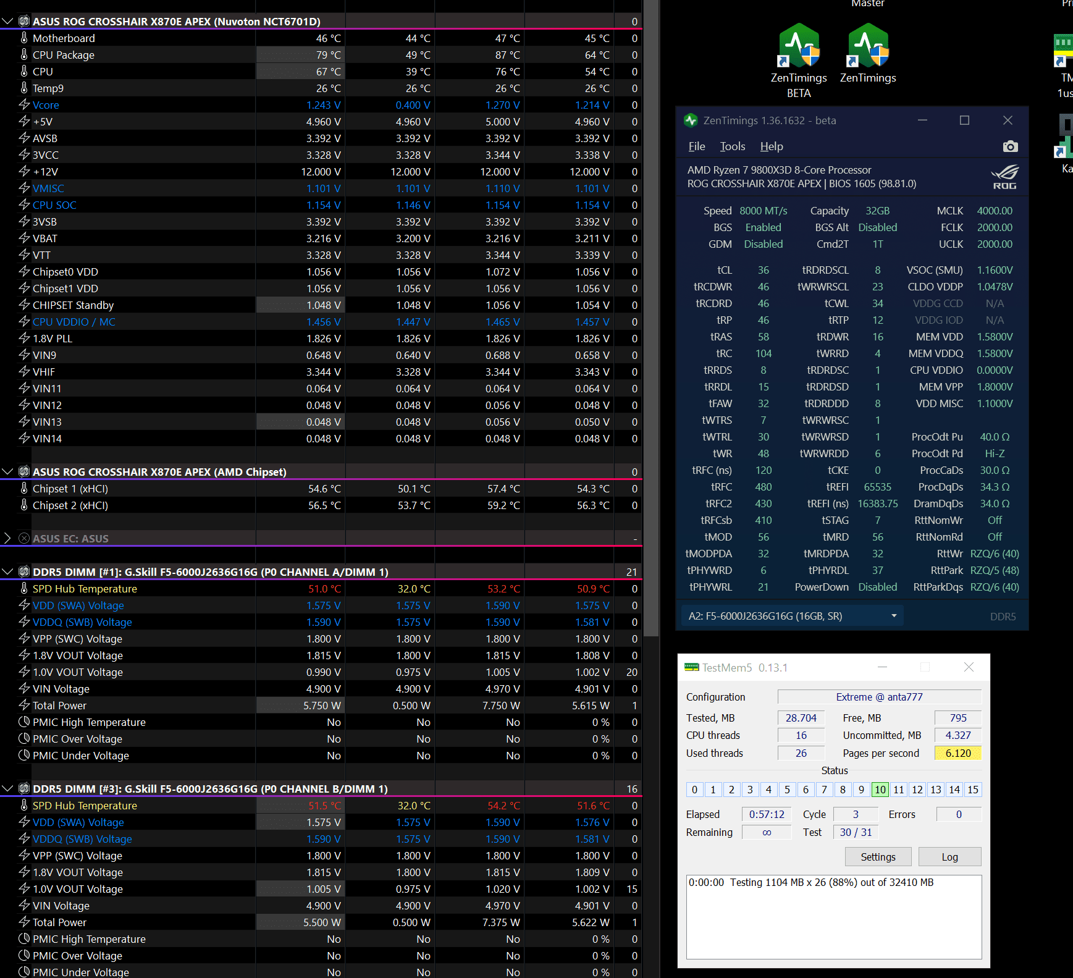Select DIMM #1 'VDDQ (SWB) Voltage' row
Screen dimensions: 1073x978
click(321, 622)
